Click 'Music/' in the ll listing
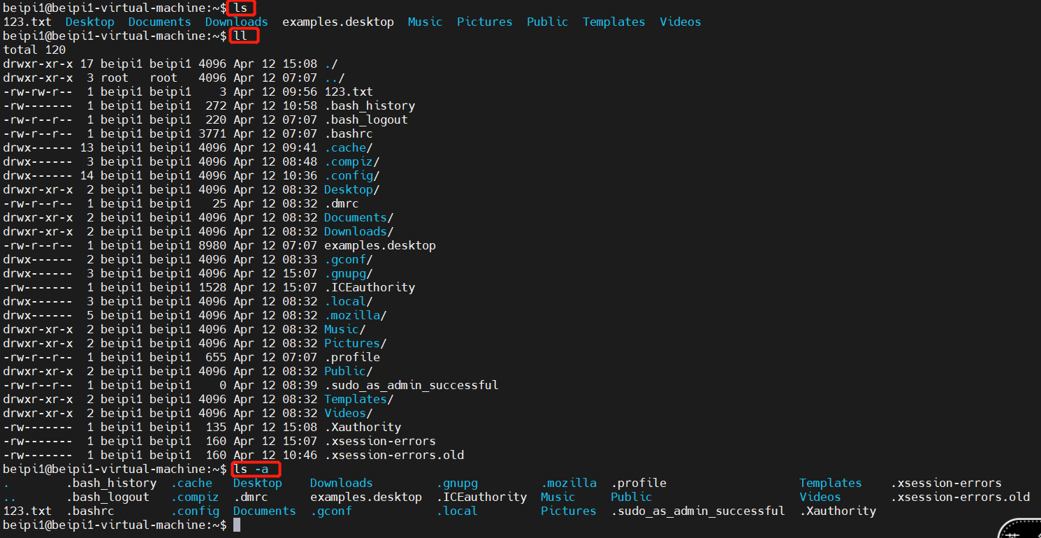The width and height of the screenshot is (1041, 538). point(345,329)
